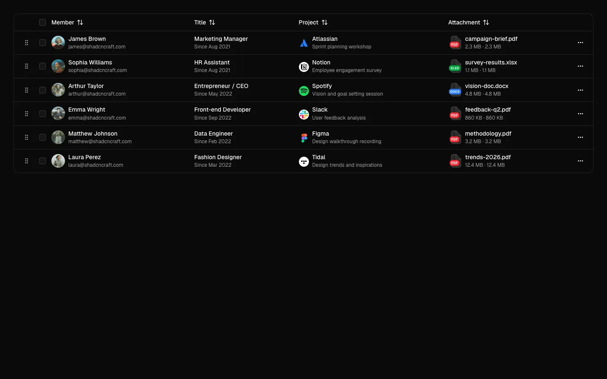
Task: Click the email matthew@shadcncraft.com
Action: (x=100, y=141)
